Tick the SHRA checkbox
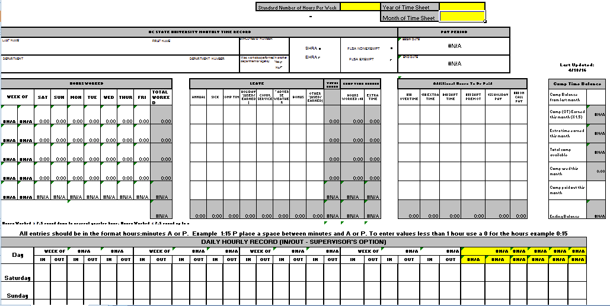This screenshot has width=610, height=306. tap(320, 49)
